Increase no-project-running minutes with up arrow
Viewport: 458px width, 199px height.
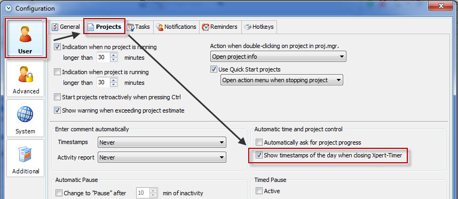pyautogui.click(x=114, y=54)
